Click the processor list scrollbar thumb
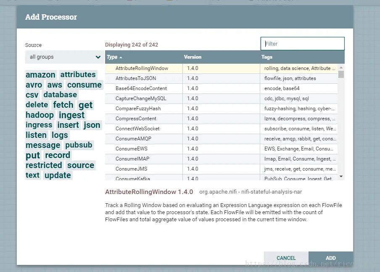The height and width of the screenshot is (272, 380). [x=341, y=75]
